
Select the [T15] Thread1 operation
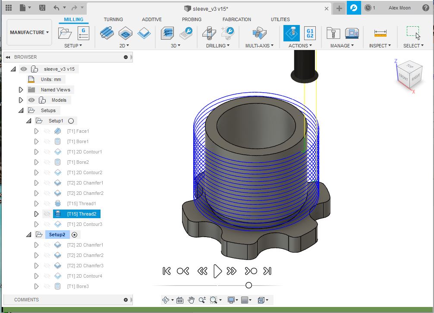point(82,203)
